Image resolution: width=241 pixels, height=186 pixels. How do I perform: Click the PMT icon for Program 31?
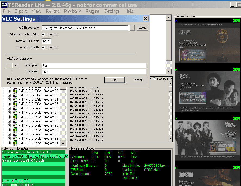point(15,130)
